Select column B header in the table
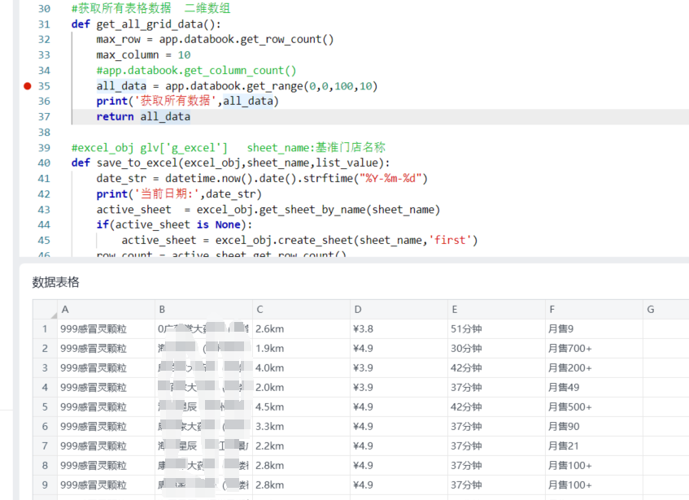This screenshot has height=500, width=689. [203, 310]
